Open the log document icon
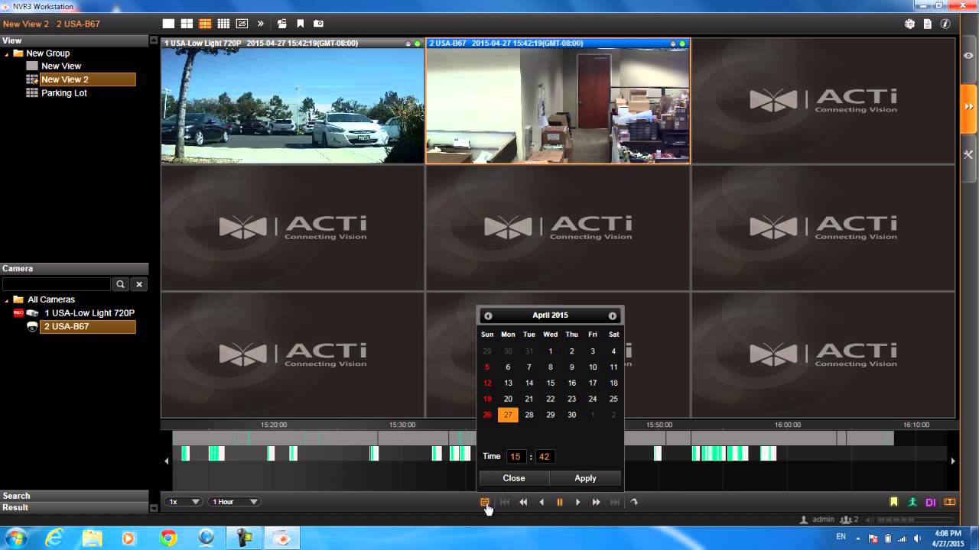The width and height of the screenshot is (979, 550). tap(927, 24)
